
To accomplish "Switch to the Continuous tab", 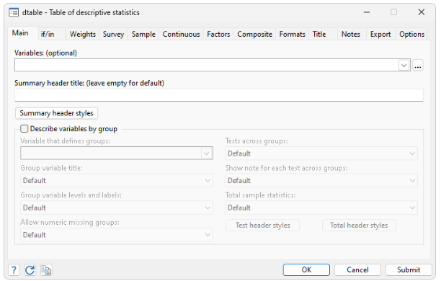I will pos(181,35).
